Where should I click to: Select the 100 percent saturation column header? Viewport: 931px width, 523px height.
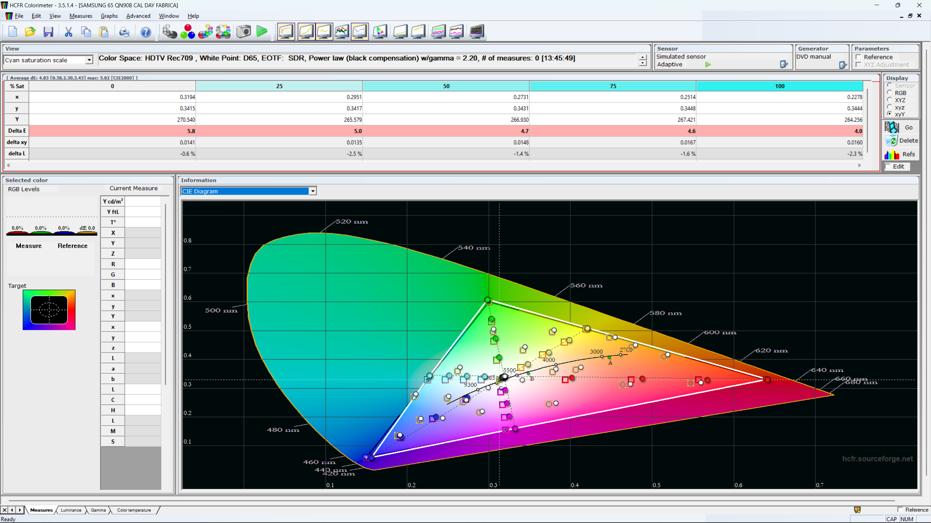(779, 86)
